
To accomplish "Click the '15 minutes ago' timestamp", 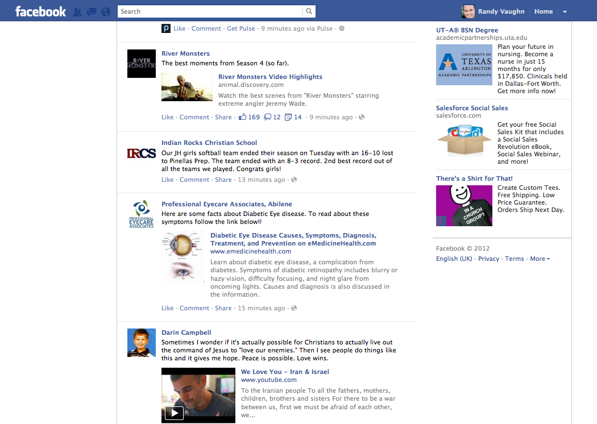I will point(261,308).
